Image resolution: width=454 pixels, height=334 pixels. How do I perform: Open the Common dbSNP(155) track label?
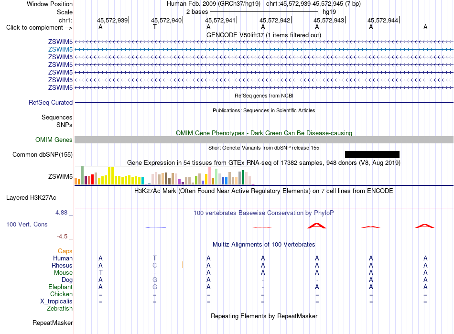coord(43,154)
